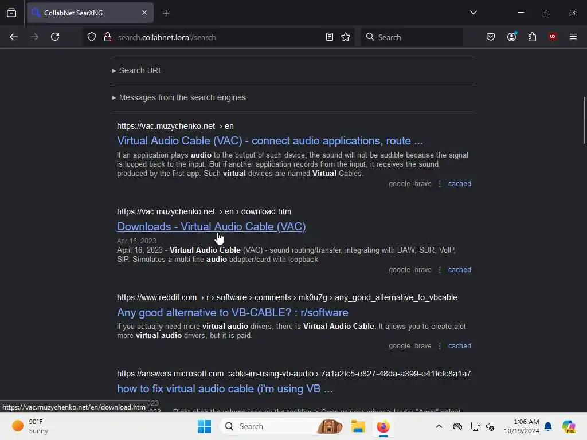Click the Apr 16, 2023 date text
The height and width of the screenshot is (440, 587).
pos(136,241)
